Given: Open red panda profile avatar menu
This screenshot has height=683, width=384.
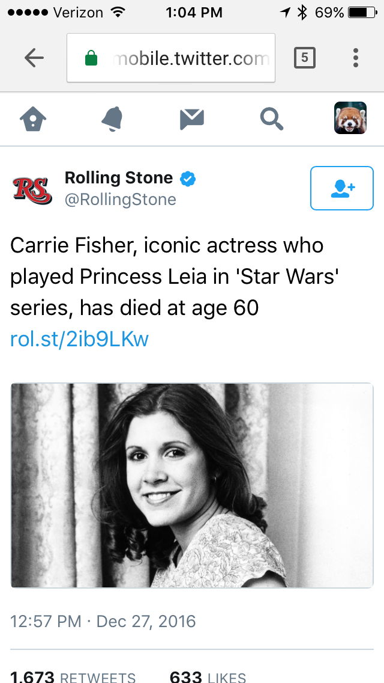Looking at the screenshot, I should [x=350, y=118].
